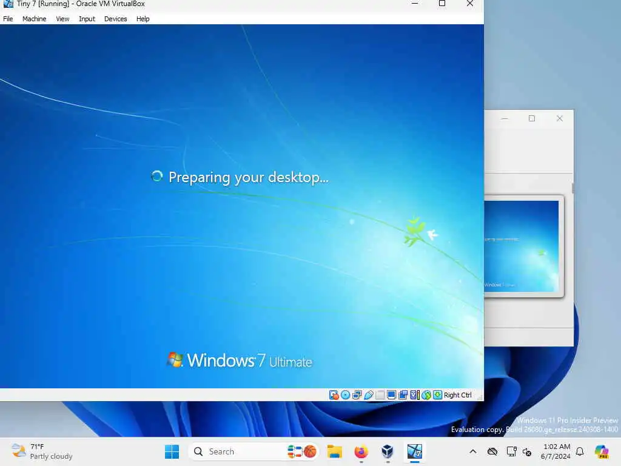Click the network adapters status icon
This screenshot has height=466, width=621.
pos(357,395)
